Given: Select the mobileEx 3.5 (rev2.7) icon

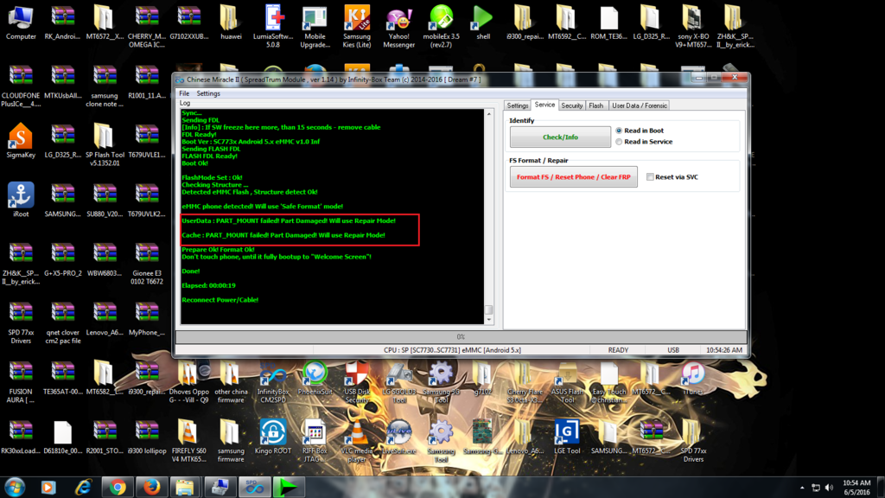Looking at the screenshot, I should pyautogui.click(x=441, y=26).
